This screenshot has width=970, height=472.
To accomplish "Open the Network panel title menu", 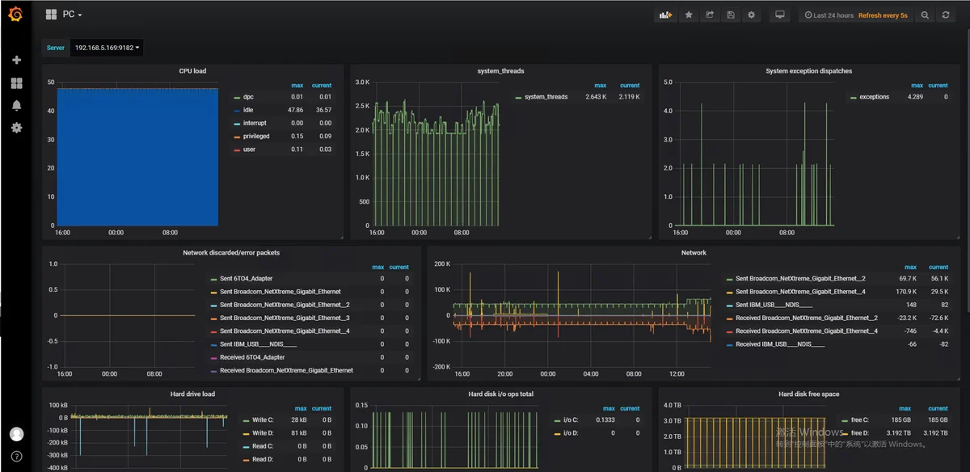I will 694,253.
